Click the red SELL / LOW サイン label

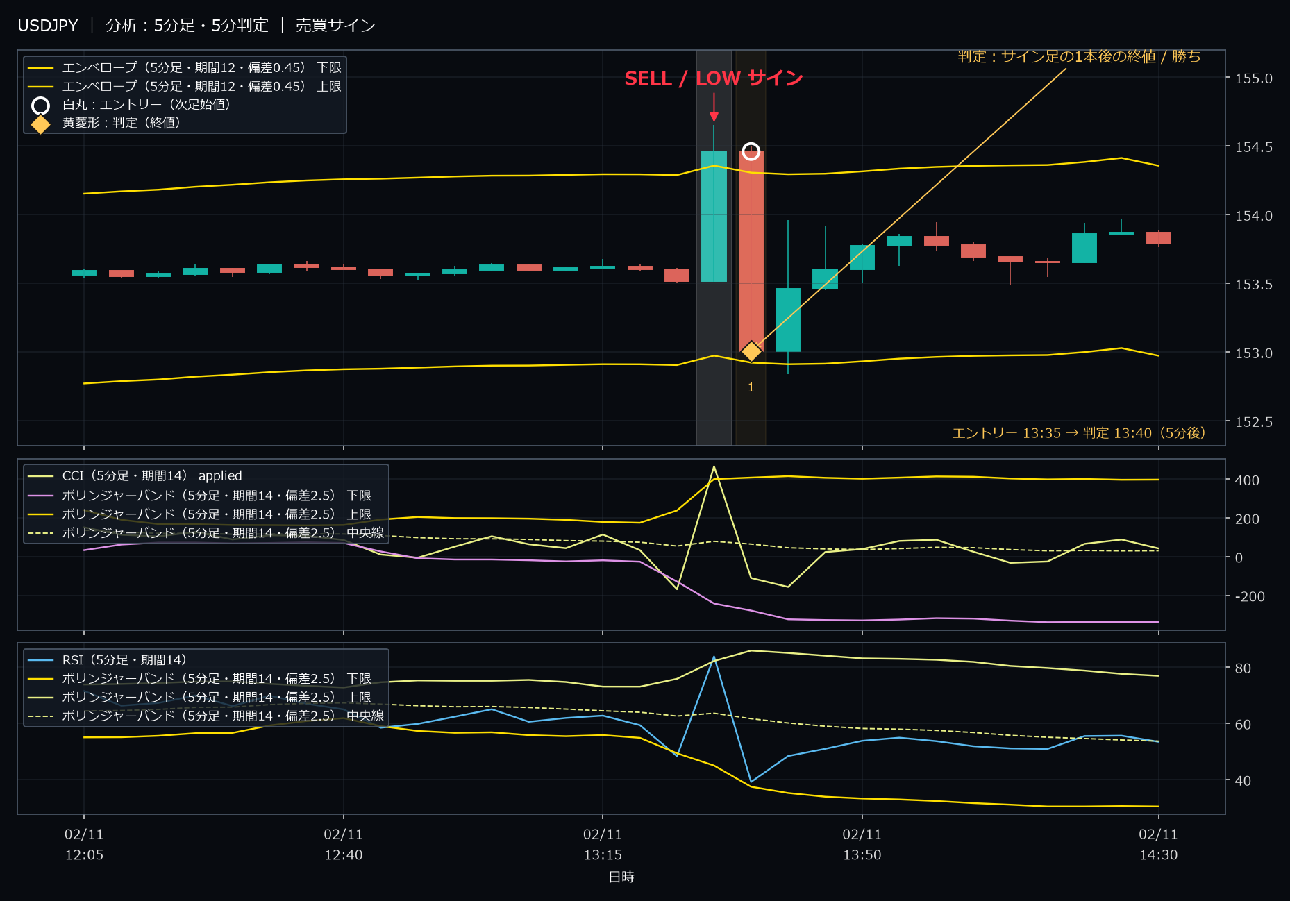point(714,78)
